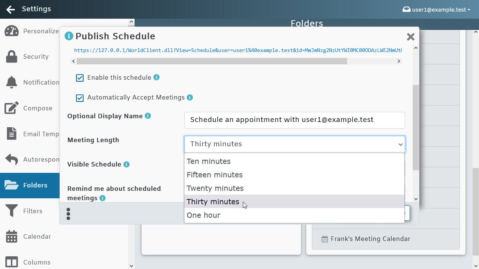479x269 pixels.
Task: Open the Autoresponder settings
Action: click(11, 159)
